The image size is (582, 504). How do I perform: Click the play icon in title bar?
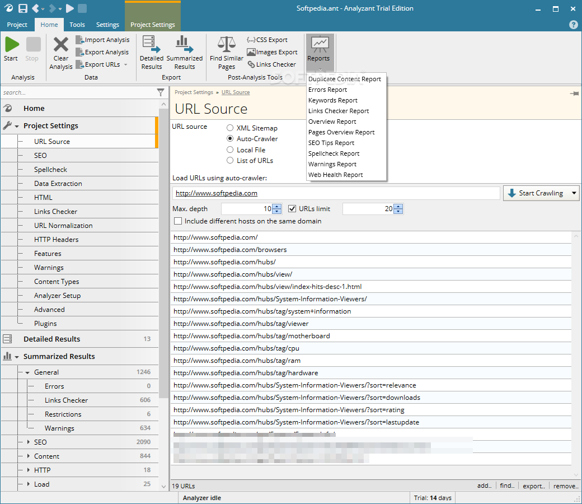point(70,8)
